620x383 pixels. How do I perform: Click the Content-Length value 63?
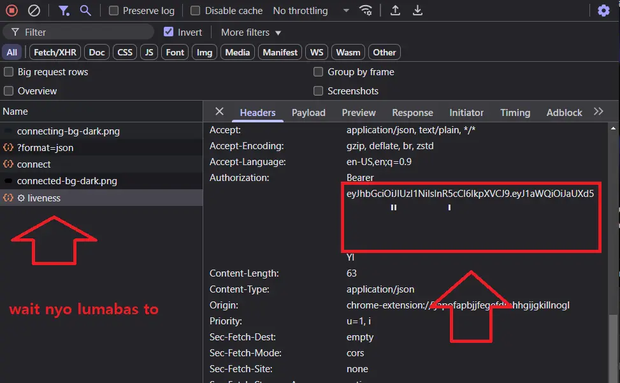[352, 273]
